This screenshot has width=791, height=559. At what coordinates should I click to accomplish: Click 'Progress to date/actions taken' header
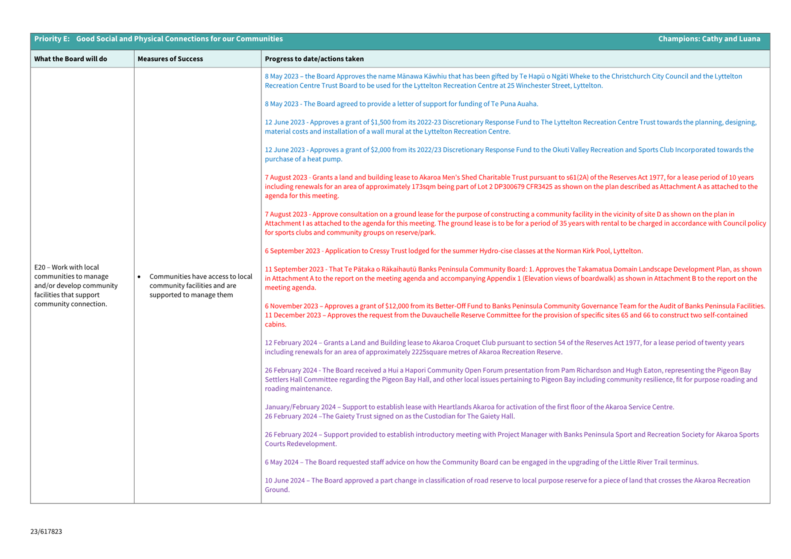click(314, 59)
